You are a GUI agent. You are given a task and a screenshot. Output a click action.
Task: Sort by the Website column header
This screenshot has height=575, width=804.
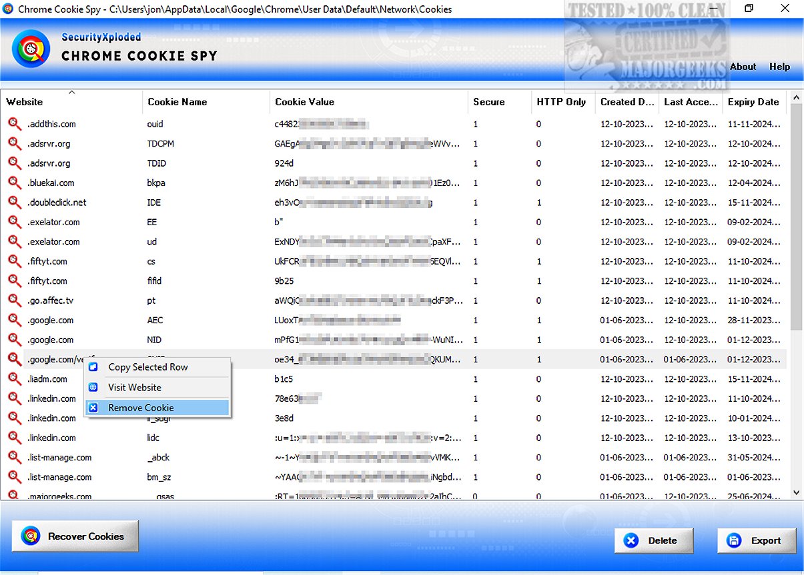[71, 102]
